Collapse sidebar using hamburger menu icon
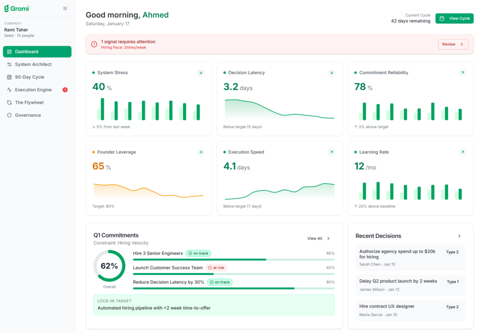Viewport: 483px width, 333px height. tap(65, 8)
